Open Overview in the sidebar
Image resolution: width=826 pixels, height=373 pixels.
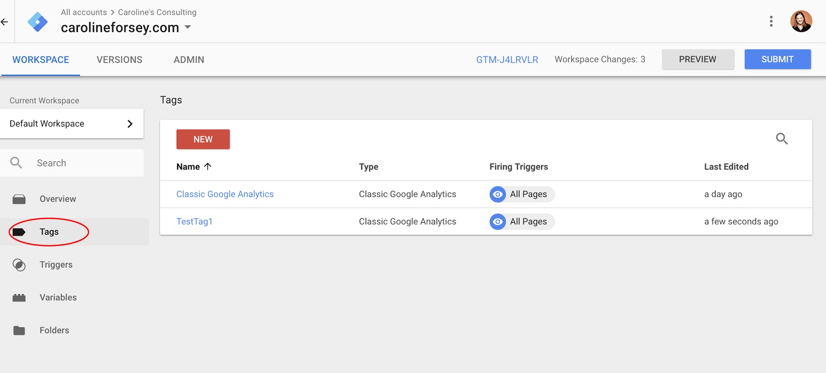(x=57, y=199)
